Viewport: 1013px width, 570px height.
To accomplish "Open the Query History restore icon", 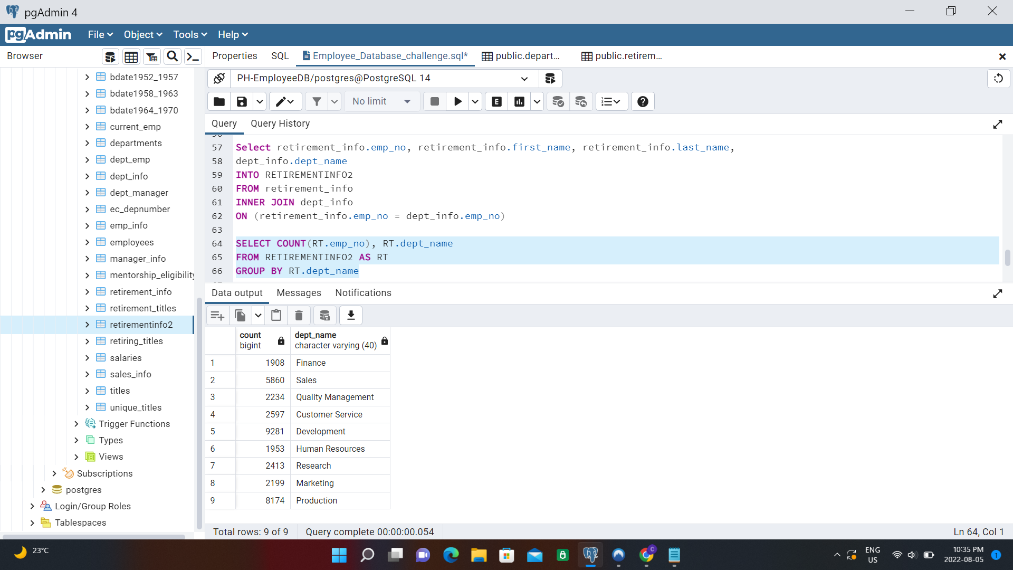I will pos(999,78).
